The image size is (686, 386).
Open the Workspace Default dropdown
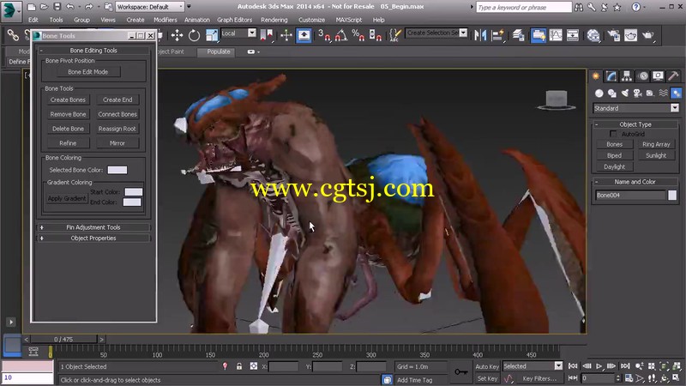click(150, 7)
